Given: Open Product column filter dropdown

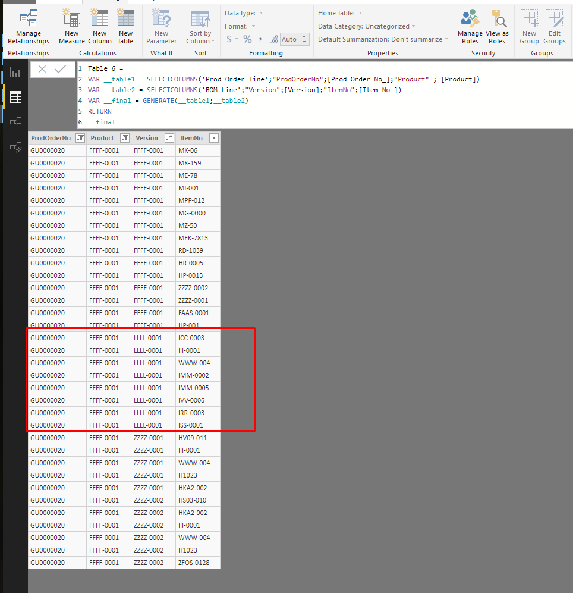Looking at the screenshot, I should coord(125,138).
